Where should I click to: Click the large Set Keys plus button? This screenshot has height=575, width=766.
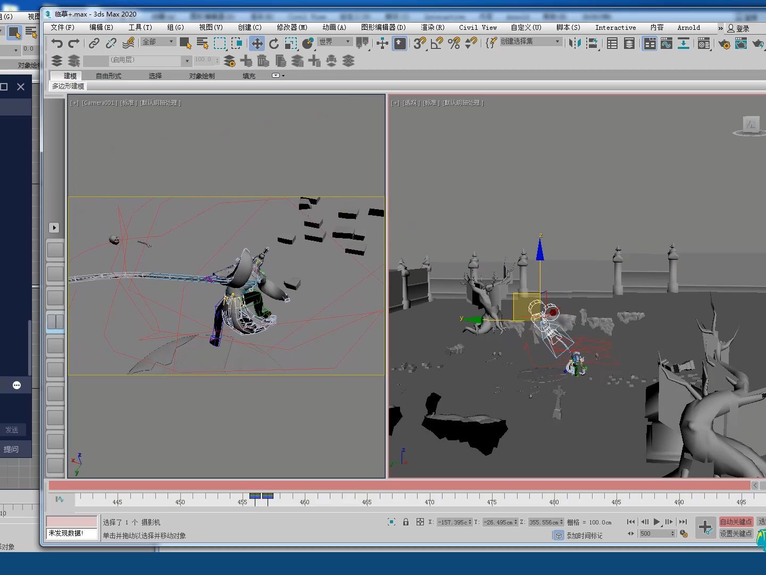[x=705, y=528]
